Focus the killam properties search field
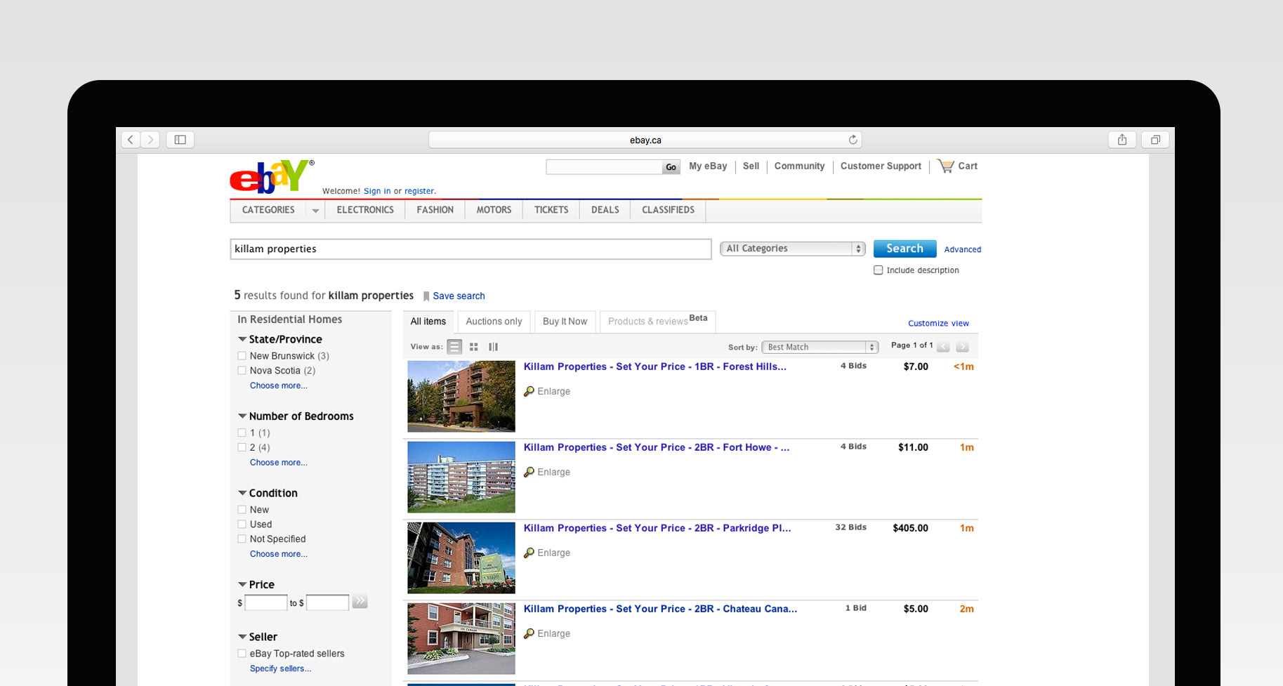This screenshot has height=686, width=1283. point(471,249)
